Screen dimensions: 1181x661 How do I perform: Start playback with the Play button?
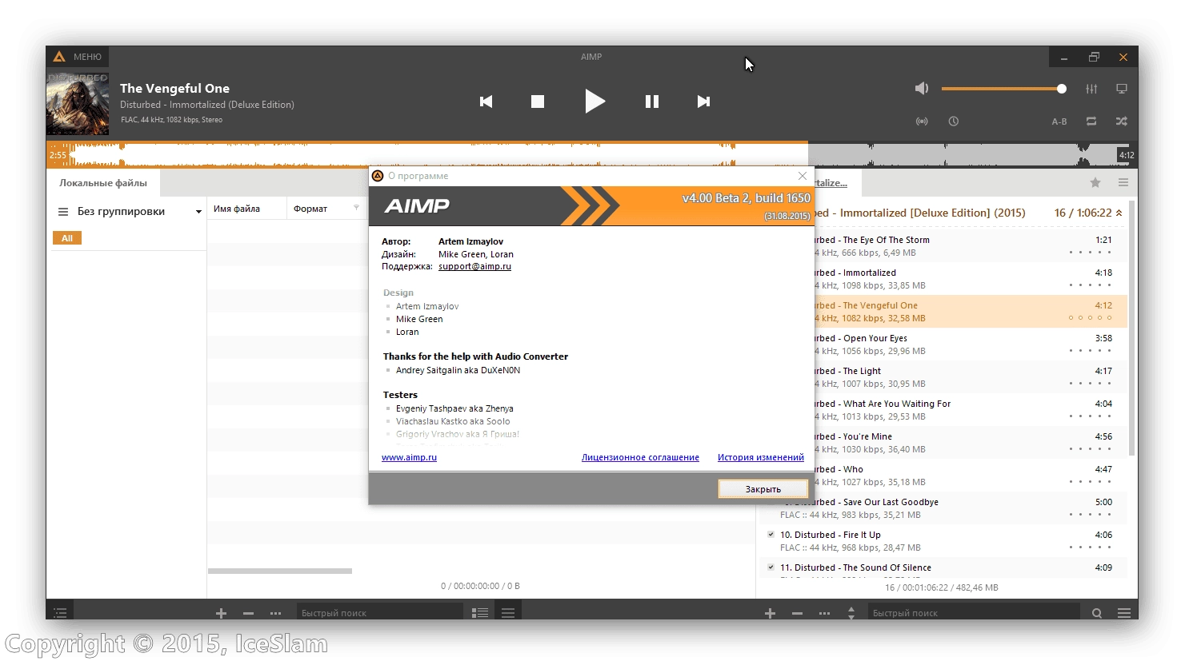tap(595, 102)
